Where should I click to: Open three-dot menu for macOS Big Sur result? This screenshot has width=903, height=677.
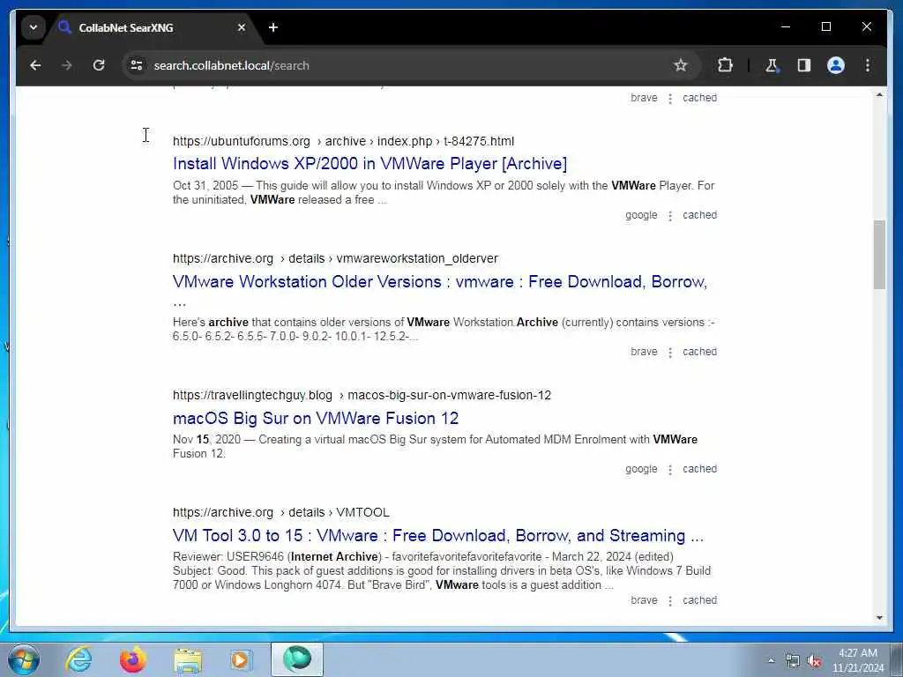[x=670, y=470]
